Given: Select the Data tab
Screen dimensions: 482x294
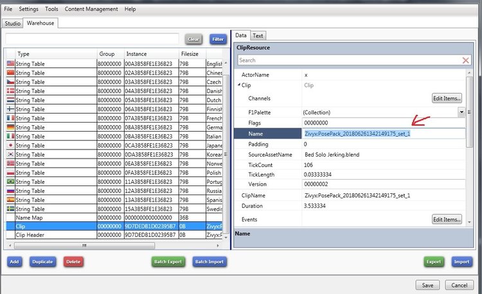Looking at the screenshot, I should 241,35.
